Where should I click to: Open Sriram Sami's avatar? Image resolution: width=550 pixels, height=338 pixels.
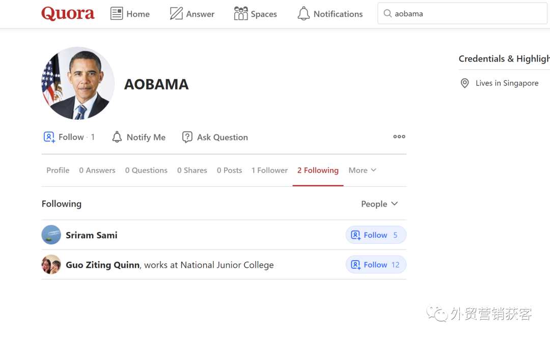click(51, 235)
